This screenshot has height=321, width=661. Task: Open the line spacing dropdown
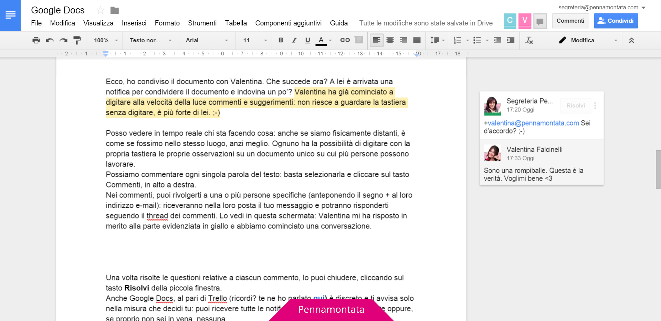tap(437, 40)
